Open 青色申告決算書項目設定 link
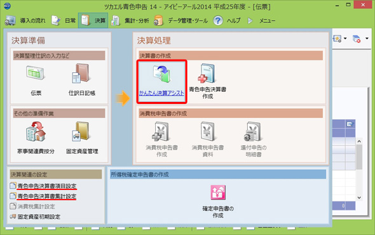The image size is (375, 235). [47, 186]
